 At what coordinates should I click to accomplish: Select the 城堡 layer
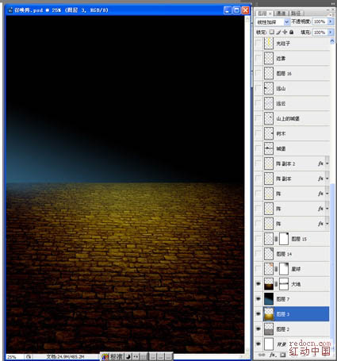(296, 148)
